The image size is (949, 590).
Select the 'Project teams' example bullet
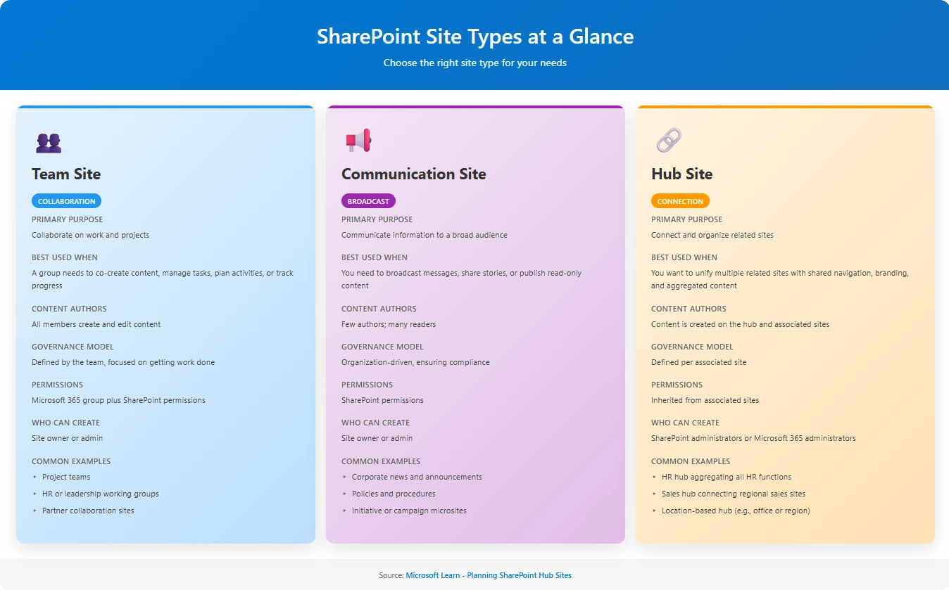[66, 477]
